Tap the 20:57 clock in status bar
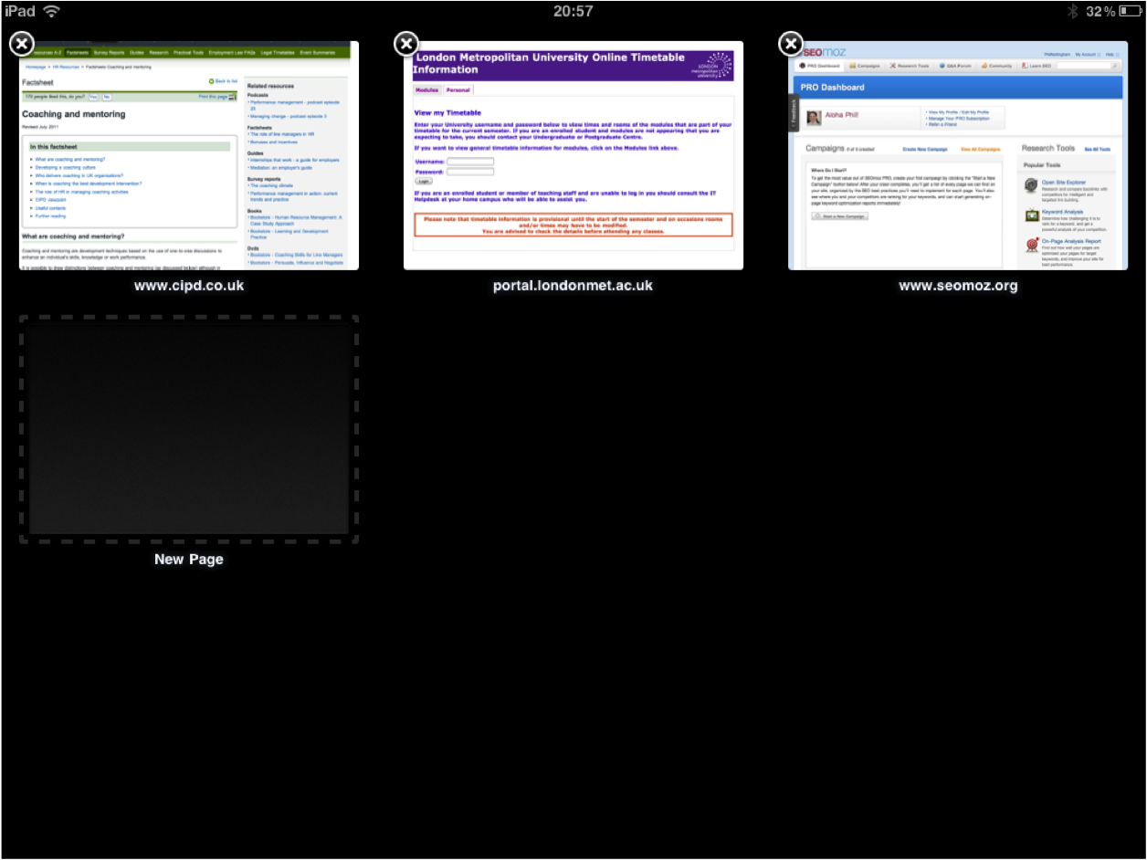The image size is (1147, 860). pyautogui.click(x=573, y=11)
